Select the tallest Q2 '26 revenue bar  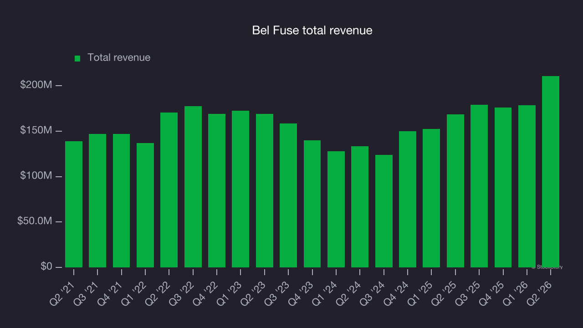pos(551,172)
